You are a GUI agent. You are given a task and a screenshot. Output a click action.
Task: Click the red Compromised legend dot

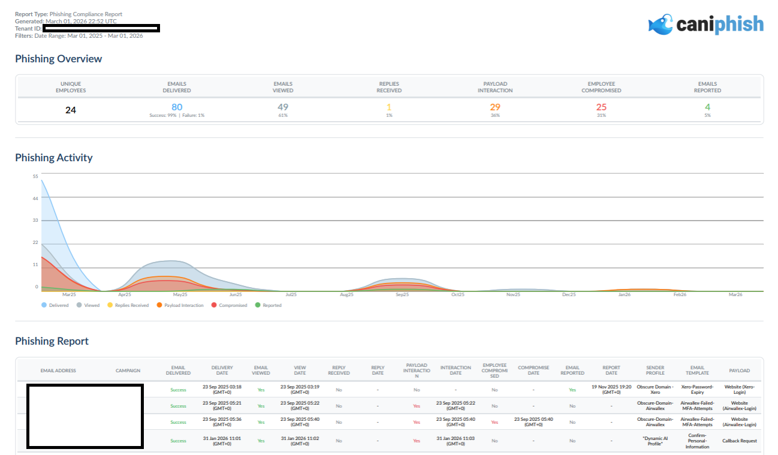(214, 305)
